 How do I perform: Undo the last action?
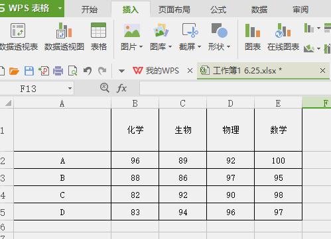pyautogui.click(x=88, y=71)
